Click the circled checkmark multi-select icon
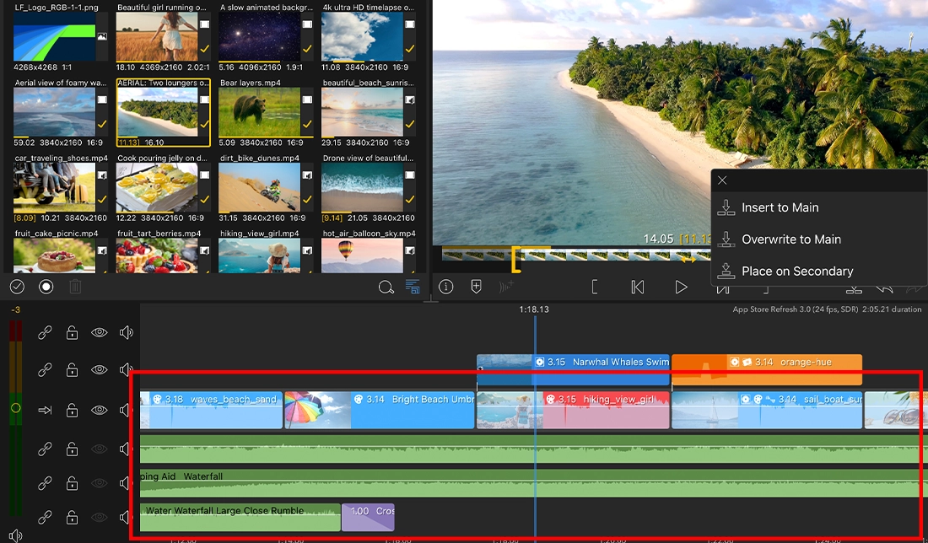Screen dimensions: 928x543 pyautogui.click(x=17, y=288)
